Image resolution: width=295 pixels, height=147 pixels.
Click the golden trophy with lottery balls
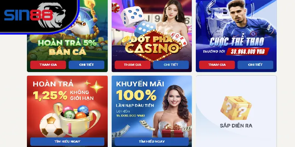tap(76, 118)
